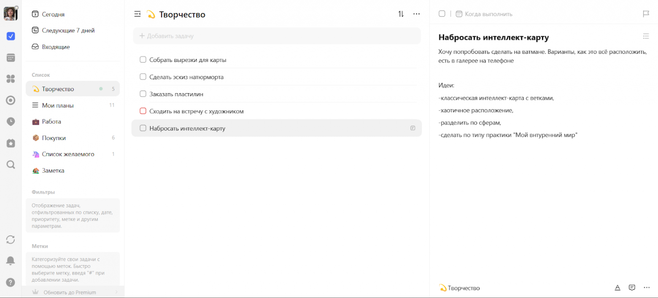Open the sort tasks arrows icon
Screen dimensions: 658x298
401,14
